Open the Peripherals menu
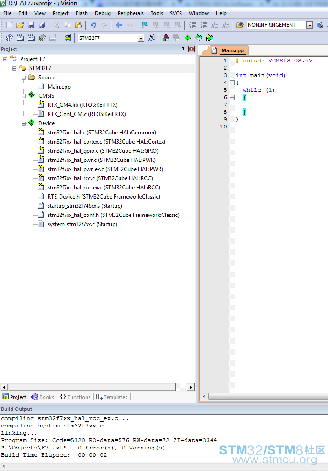 [x=131, y=13]
